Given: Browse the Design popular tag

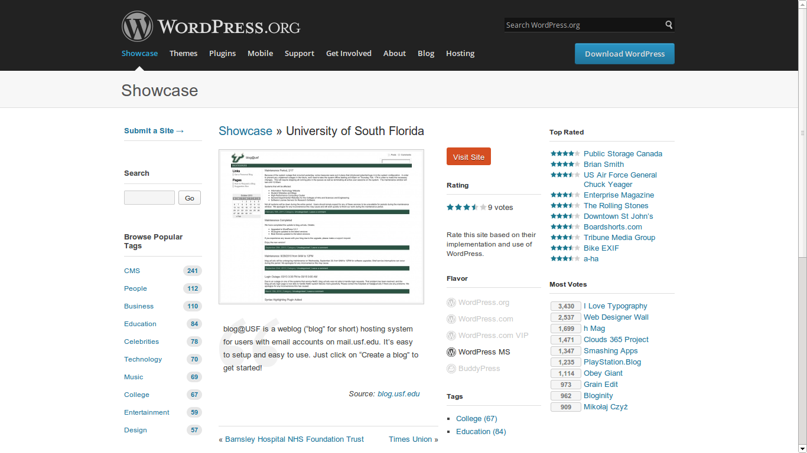Looking at the screenshot, I should tap(135, 430).
